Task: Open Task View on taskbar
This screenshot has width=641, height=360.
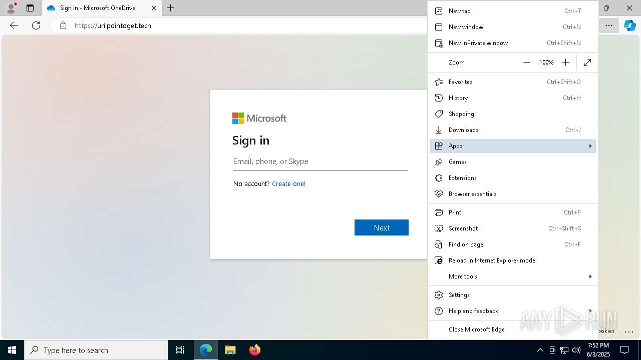Action: coord(180,350)
